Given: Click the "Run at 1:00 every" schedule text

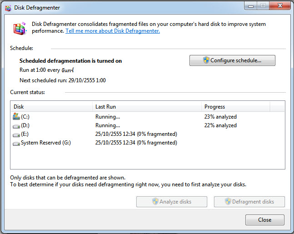Looking at the screenshot, I should pyautogui.click(x=40, y=70).
